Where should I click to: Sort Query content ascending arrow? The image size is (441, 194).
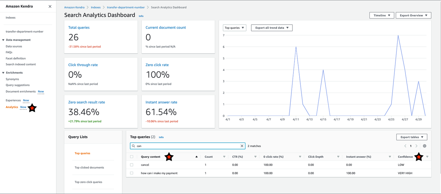click(x=197, y=157)
